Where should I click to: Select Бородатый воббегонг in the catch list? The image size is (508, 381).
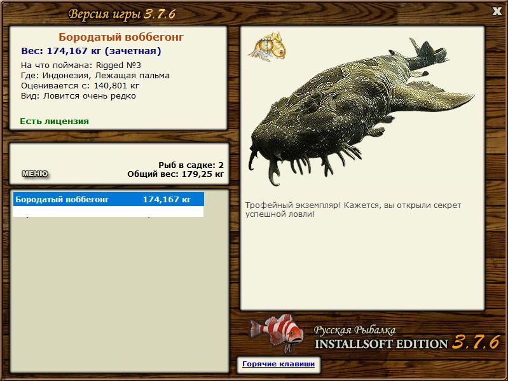click(109, 199)
